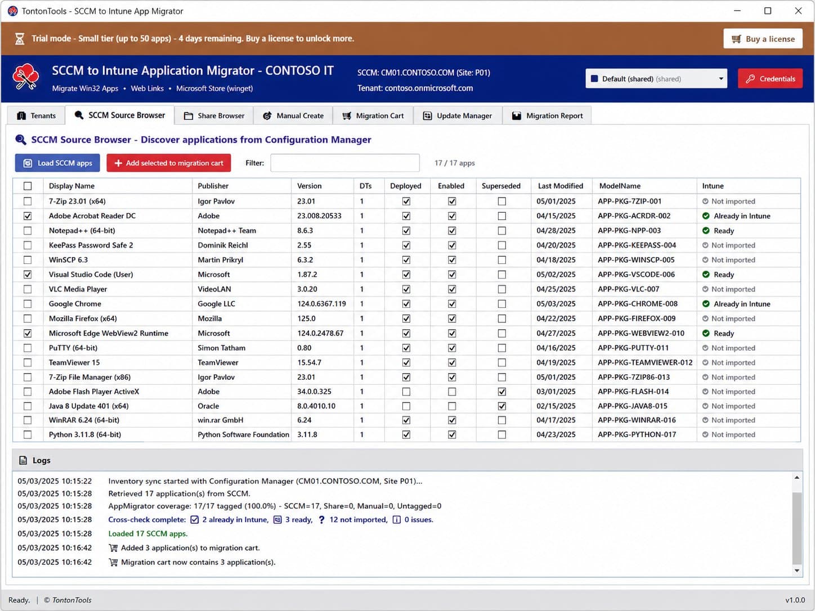Click green Ready icon for Edge WebView2 Runtime

click(x=706, y=333)
